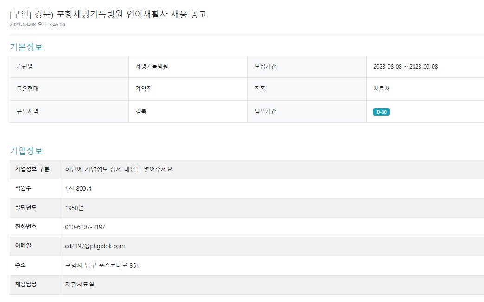The height and width of the screenshot is (302, 484).
Task: Click the phone number 010-6307-2197
Action: pos(85,227)
